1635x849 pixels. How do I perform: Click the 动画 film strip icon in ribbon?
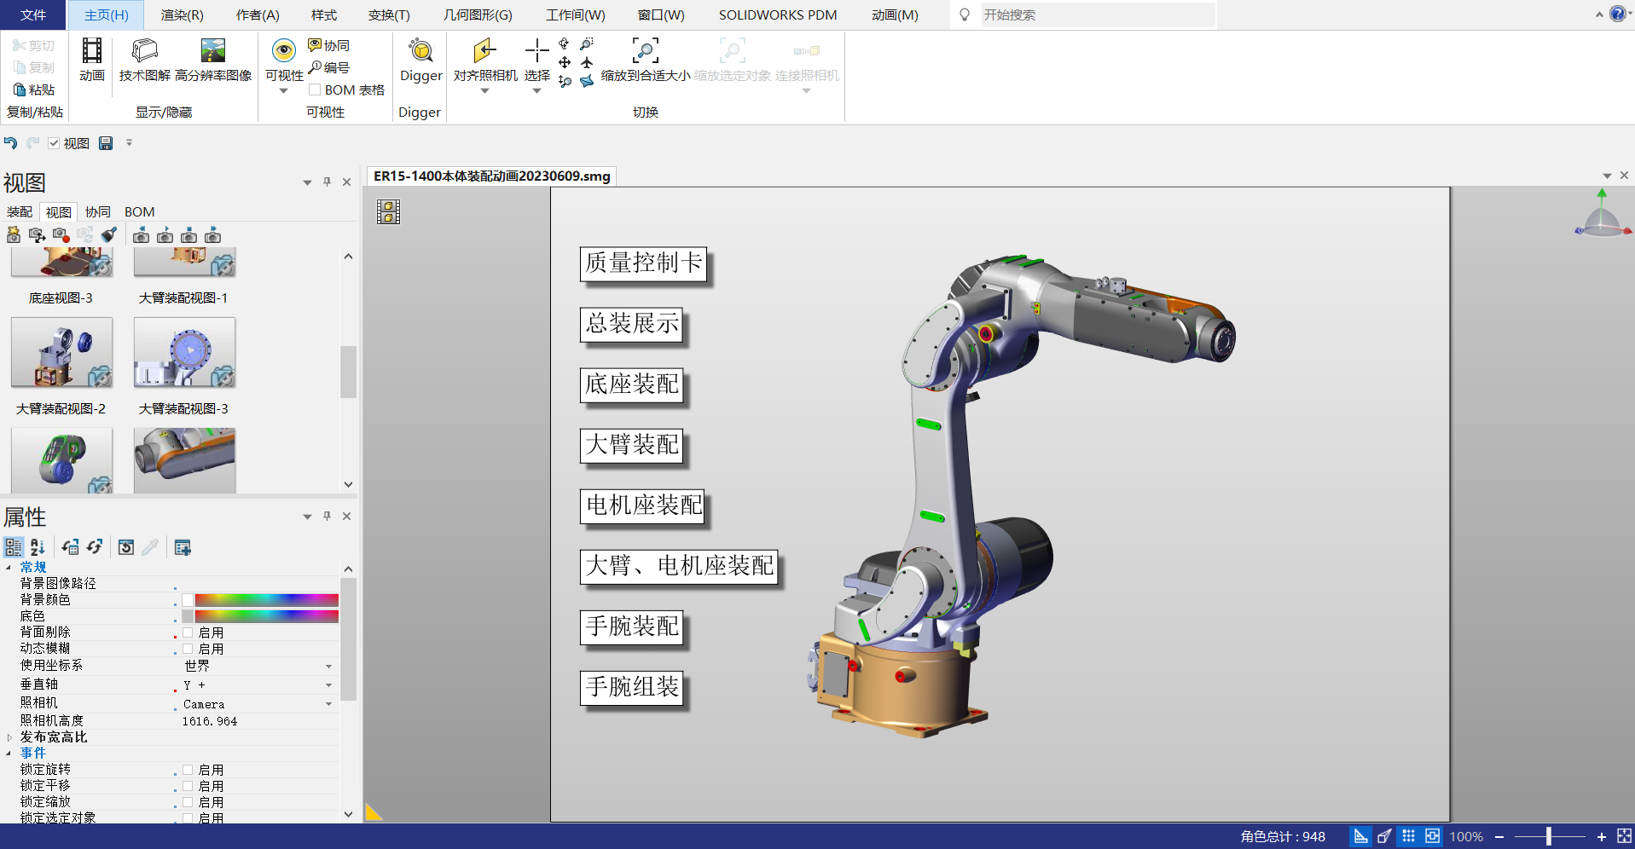(x=91, y=52)
